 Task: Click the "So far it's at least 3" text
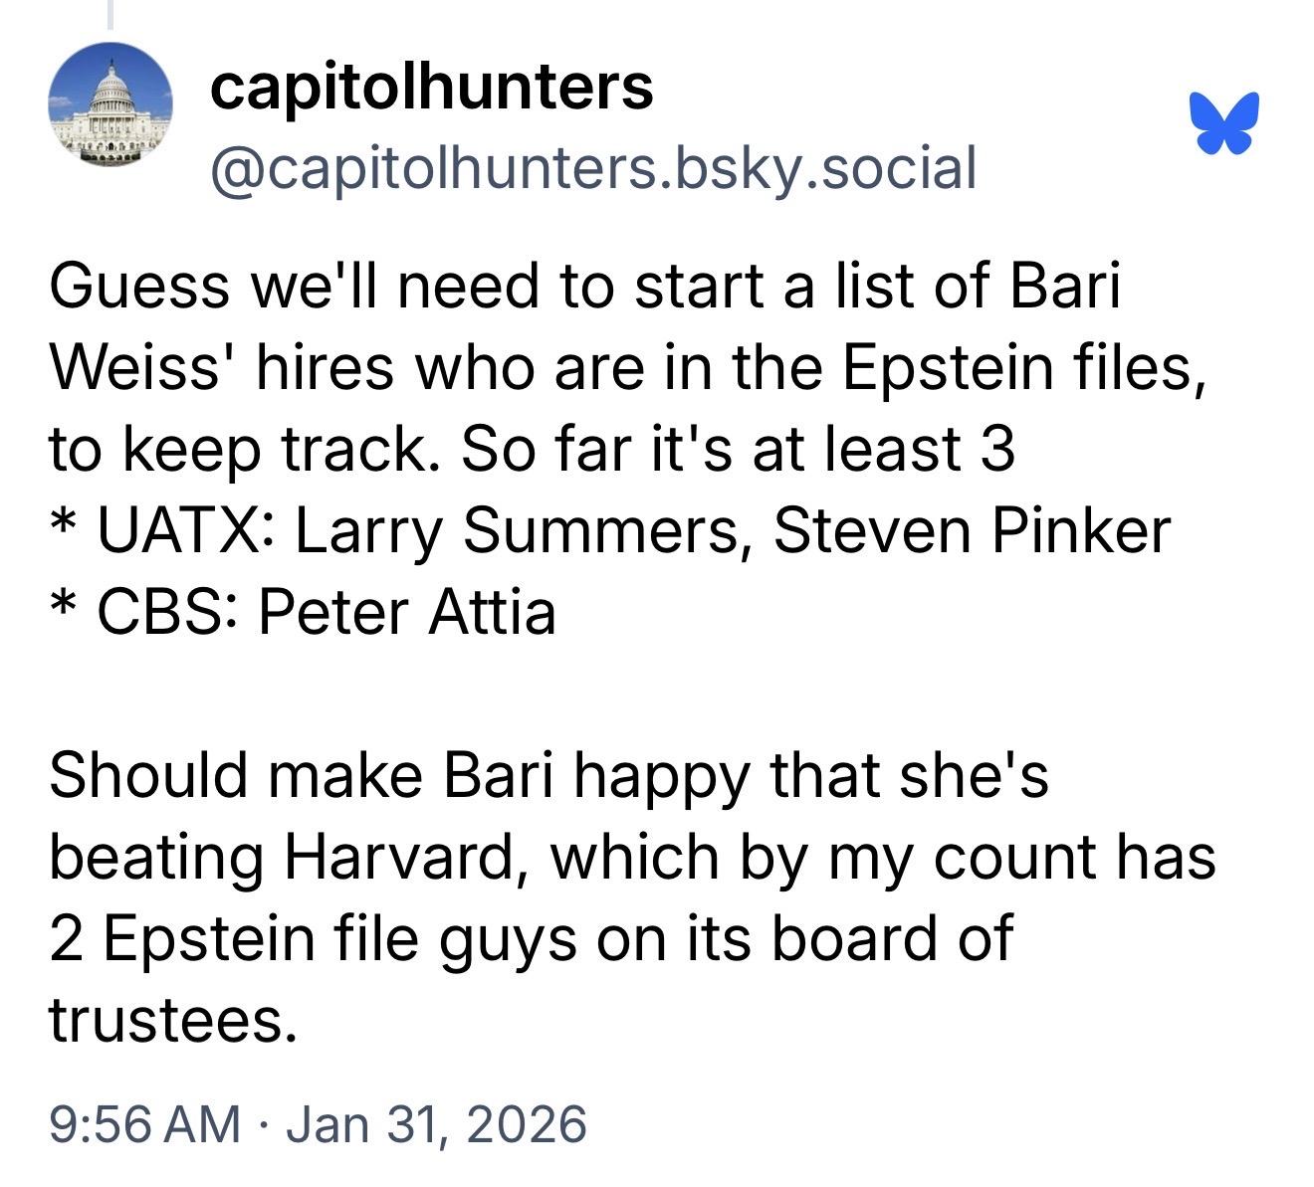coord(738,450)
